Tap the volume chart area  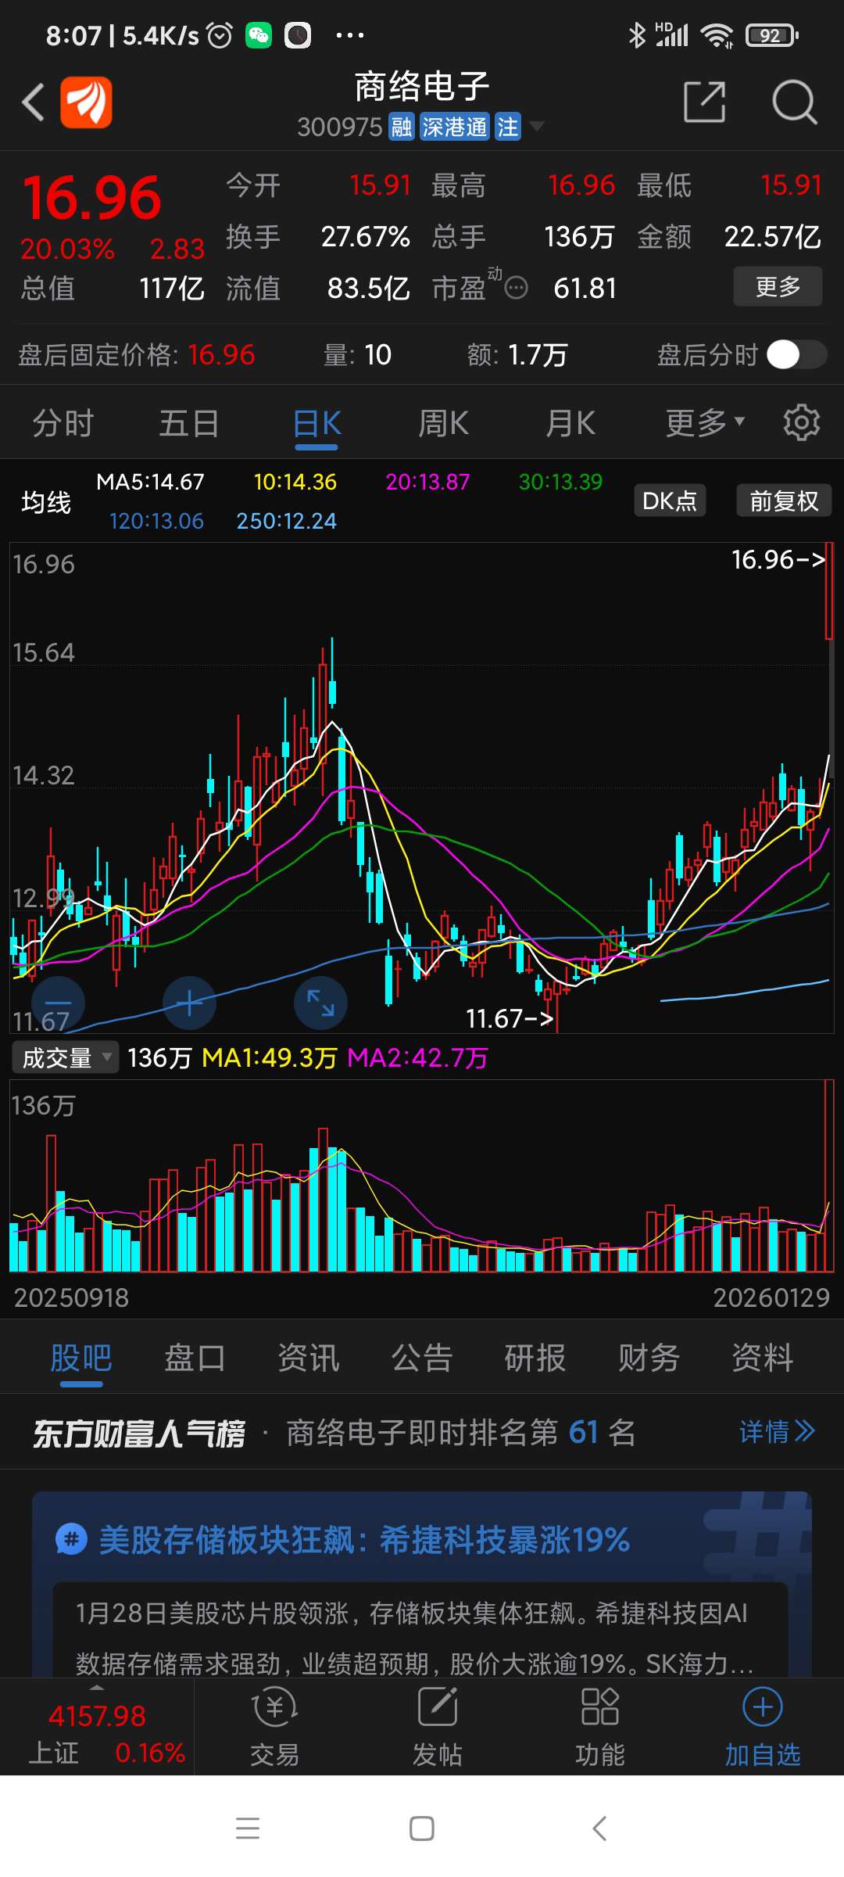(x=422, y=1175)
